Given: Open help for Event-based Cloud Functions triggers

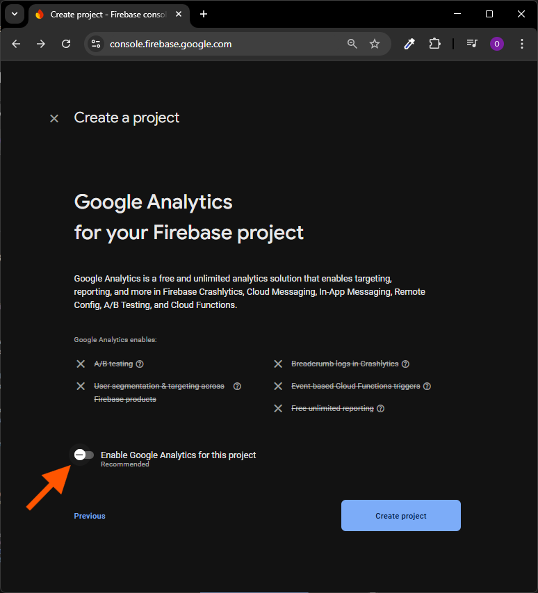Looking at the screenshot, I should point(427,386).
